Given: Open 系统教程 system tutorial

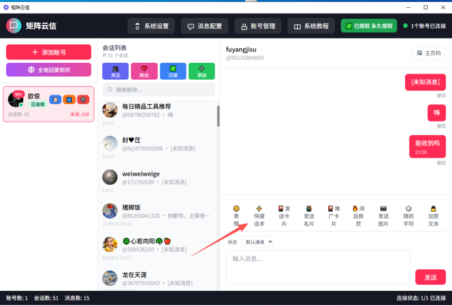Looking at the screenshot, I should (311, 26).
